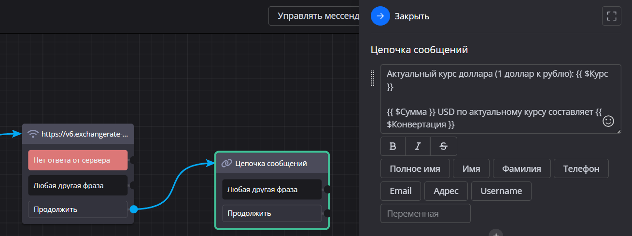Insert the Телефон variable
Screen dimensions: 632x236
pos(581,169)
